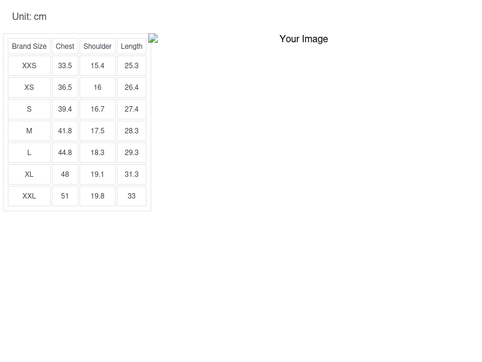Image resolution: width=482 pixels, height=362 pixels.
Task: Click the 'Unit: cm' label
Action: 29,17
